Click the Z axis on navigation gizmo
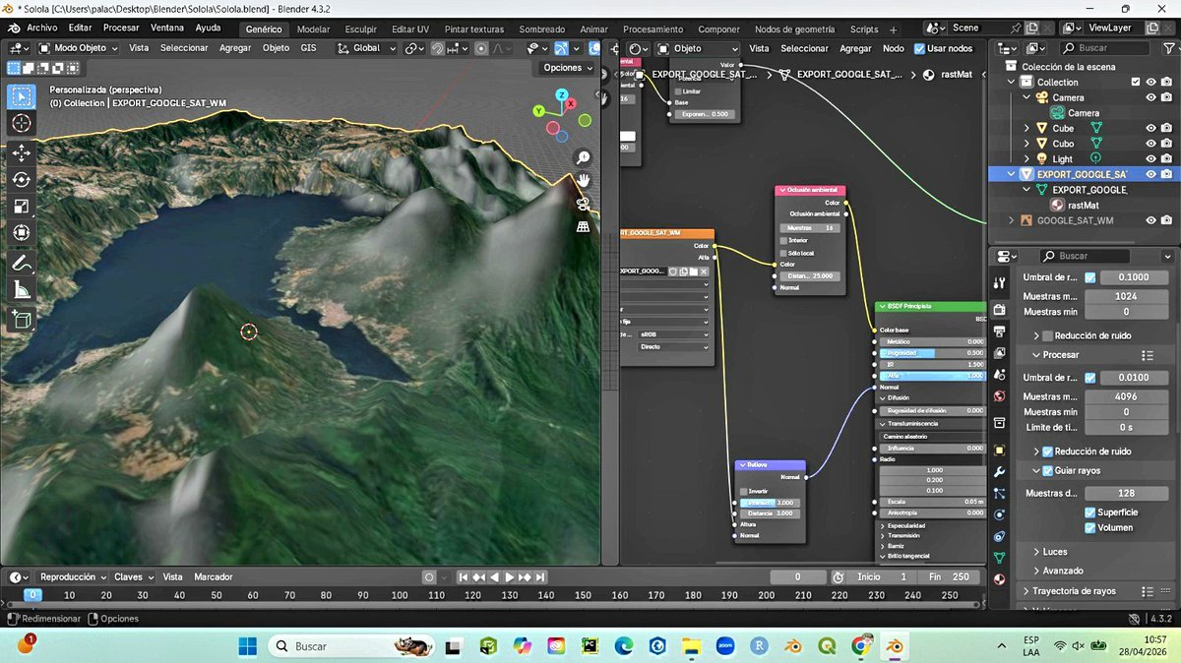This screenshot has width=1181, height=663. (561, 95)
